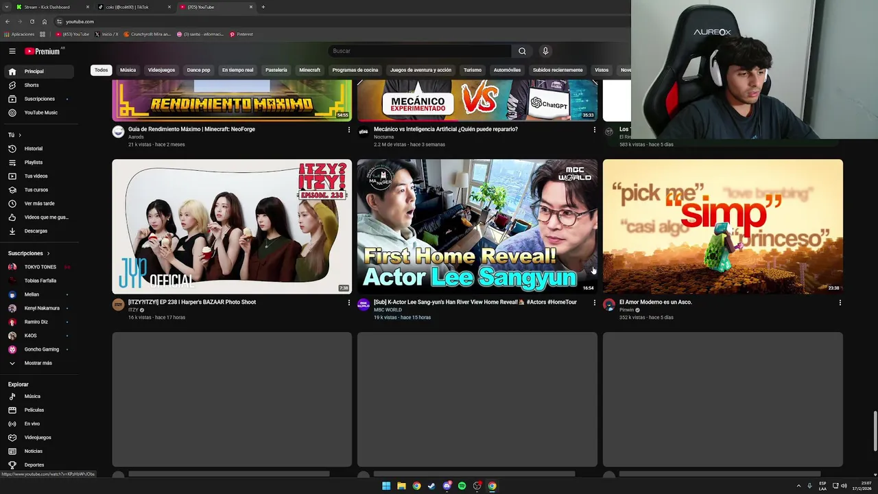
Task: Select the Turismo filter chip
Action: (x=473, y=70)
